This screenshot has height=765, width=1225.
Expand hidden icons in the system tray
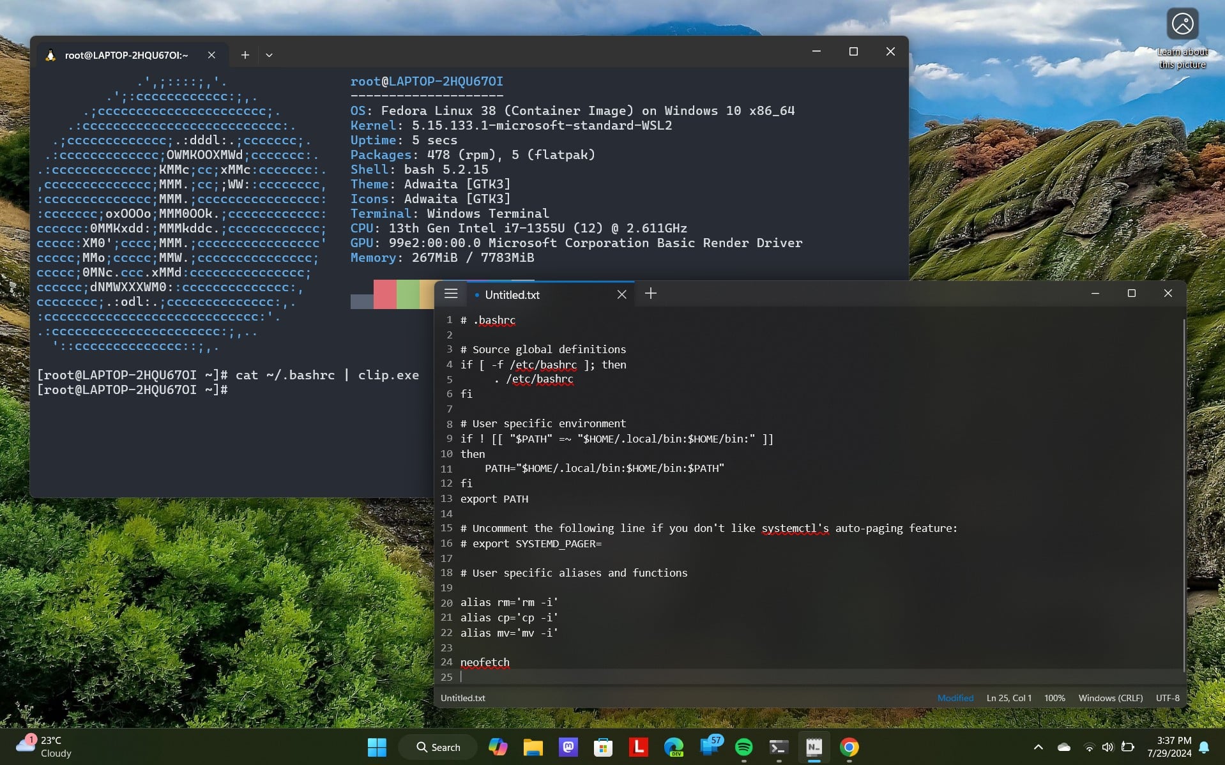[x=1037, y=746]
